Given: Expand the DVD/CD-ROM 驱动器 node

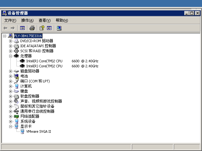Looking at the screenshot, I should [10, 41].
